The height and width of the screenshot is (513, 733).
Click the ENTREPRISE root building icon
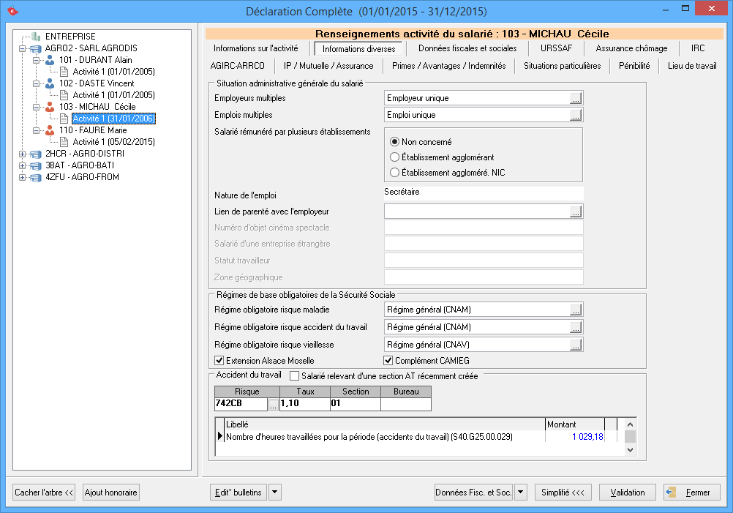[36, 37]
